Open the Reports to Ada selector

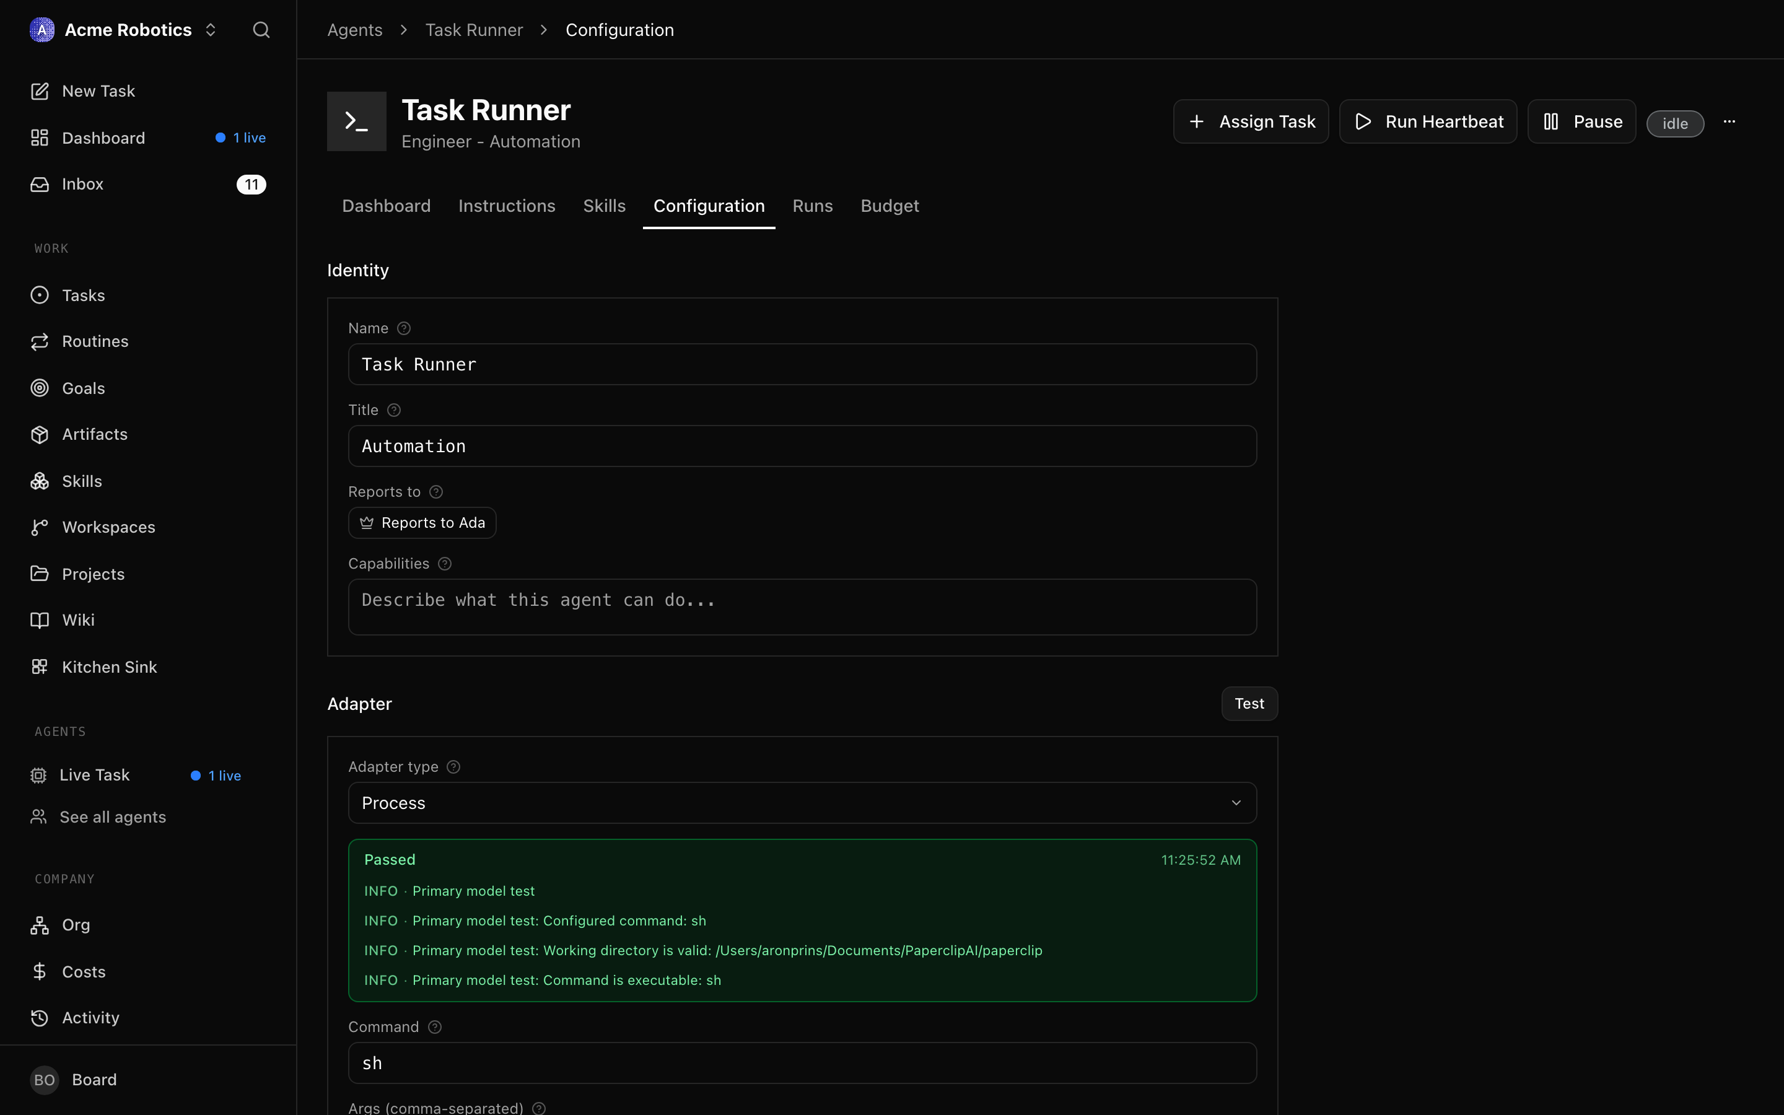click(x=422, y=523)
